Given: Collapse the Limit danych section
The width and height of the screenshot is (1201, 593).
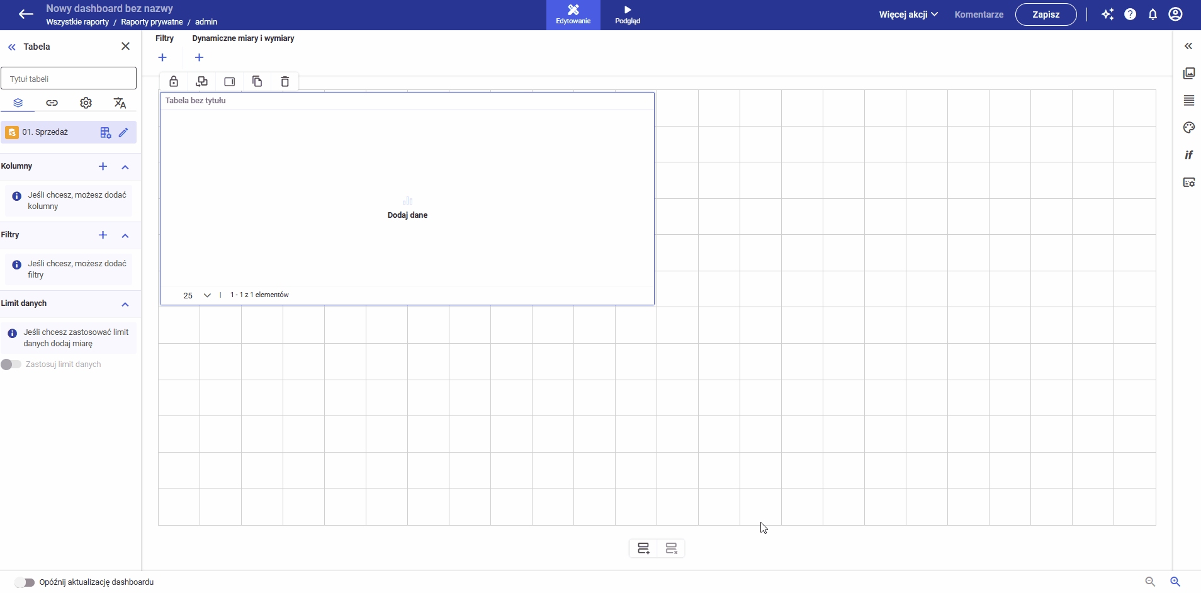Looking at the screenshot, I should tap(125, 304).
